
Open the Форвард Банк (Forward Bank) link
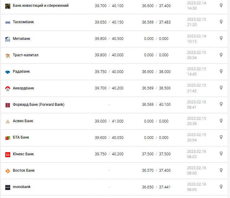click(38, 105)
